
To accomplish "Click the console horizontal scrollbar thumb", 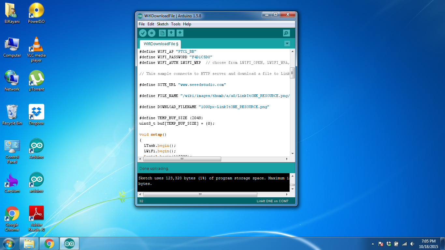I will point(200,194).
